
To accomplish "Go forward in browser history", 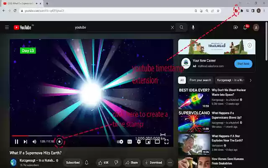I will pyautogui.click(x=9, y=10).
